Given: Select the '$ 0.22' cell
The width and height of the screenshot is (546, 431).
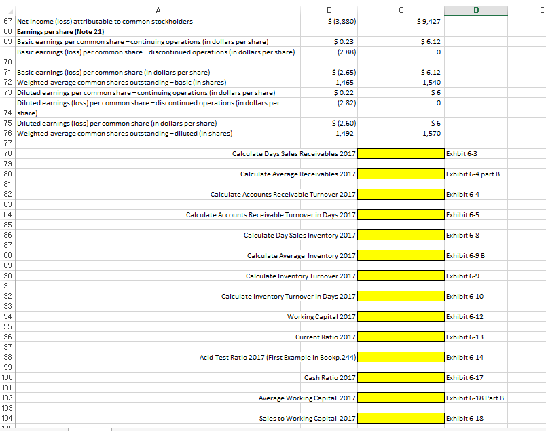Looking at the screenshot, I should (329, 92).
